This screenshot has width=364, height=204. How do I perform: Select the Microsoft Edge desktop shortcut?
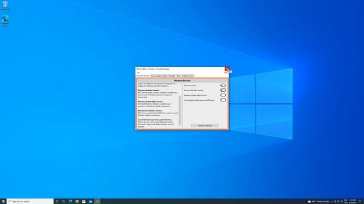coord(5,20)
